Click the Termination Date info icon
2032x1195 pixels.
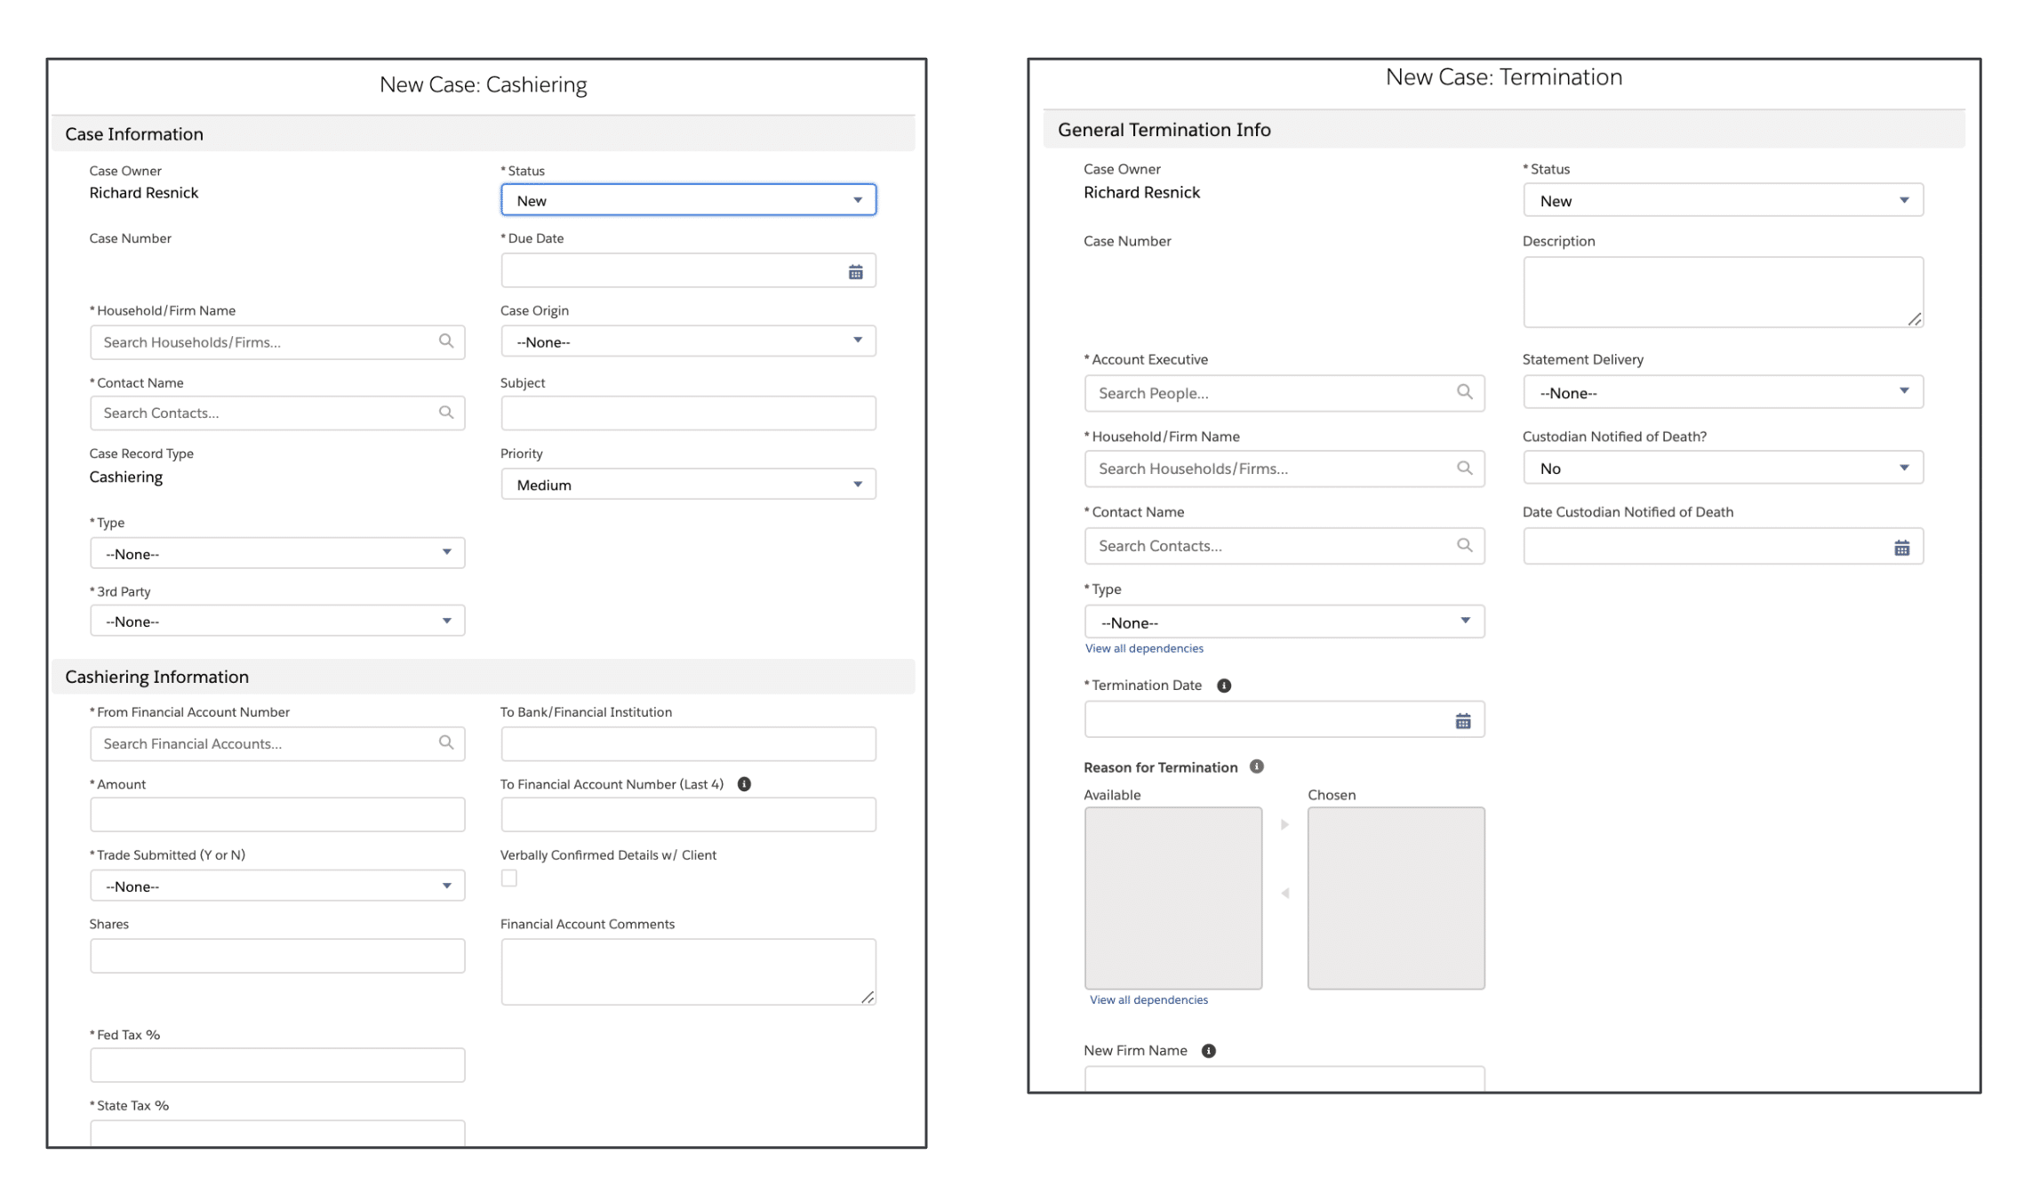point(1224,686)
